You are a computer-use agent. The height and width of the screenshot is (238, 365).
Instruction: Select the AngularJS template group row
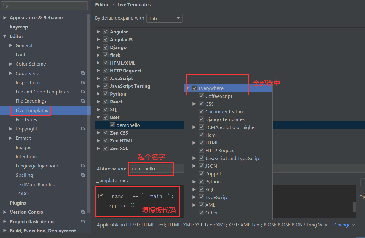click(x=121, y=39)
